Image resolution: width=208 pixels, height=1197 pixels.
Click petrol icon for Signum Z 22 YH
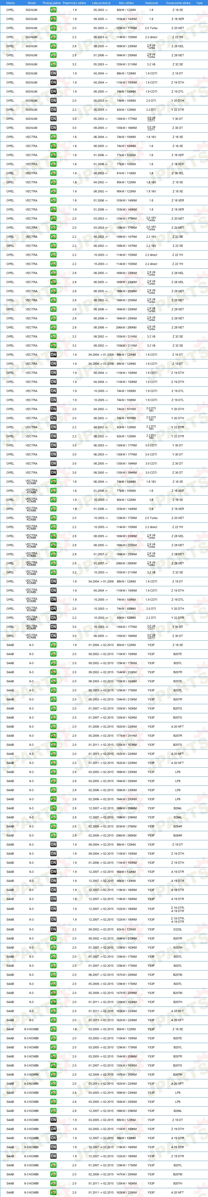pyautogui.click(x=53, y=37)
